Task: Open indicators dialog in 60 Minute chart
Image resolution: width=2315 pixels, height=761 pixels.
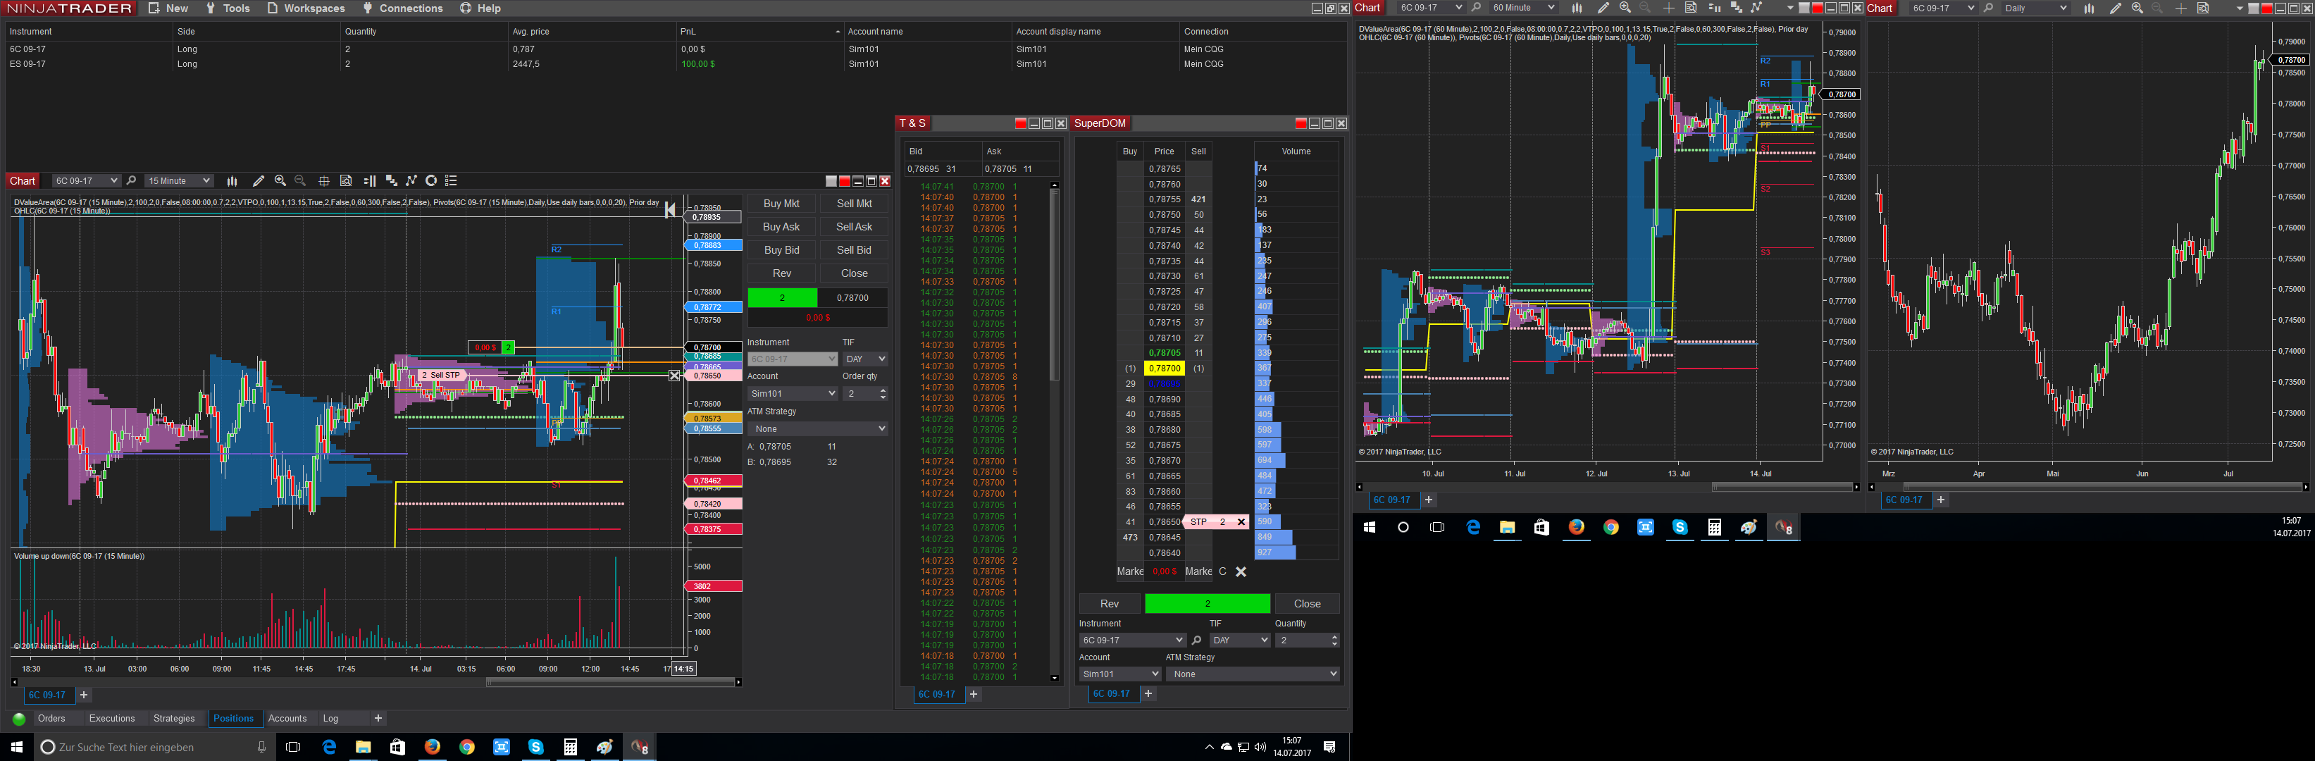Action: tap(1756, 8)
